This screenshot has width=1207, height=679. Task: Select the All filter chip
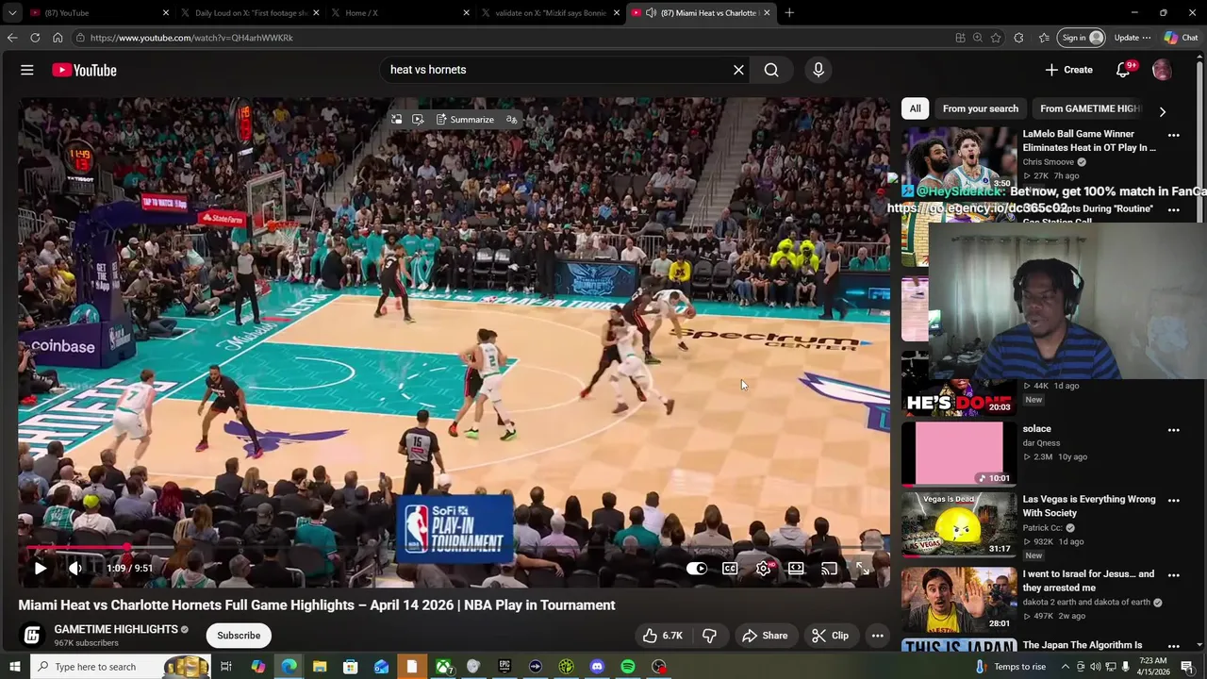click(x=915, y=108)
